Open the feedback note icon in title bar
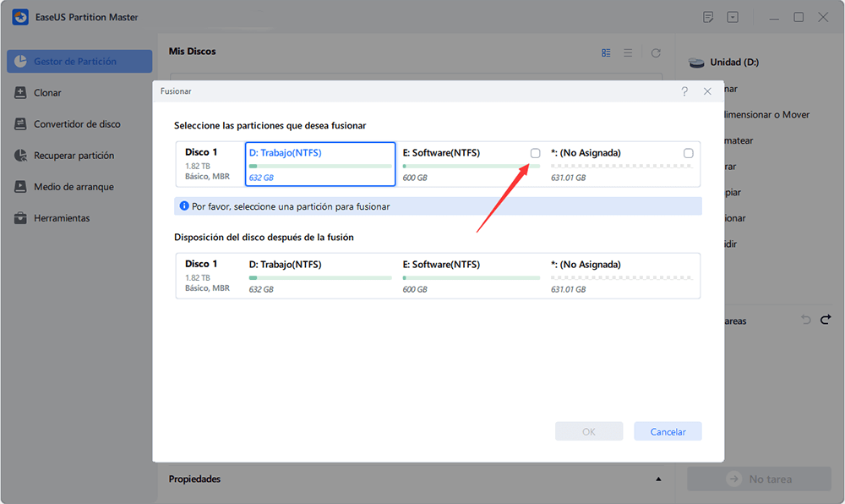The image size is (845, 504). (708, 17)
